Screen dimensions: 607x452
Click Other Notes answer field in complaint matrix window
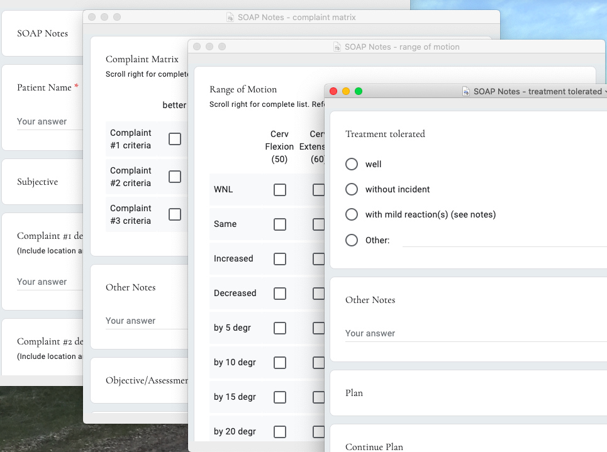147,321
